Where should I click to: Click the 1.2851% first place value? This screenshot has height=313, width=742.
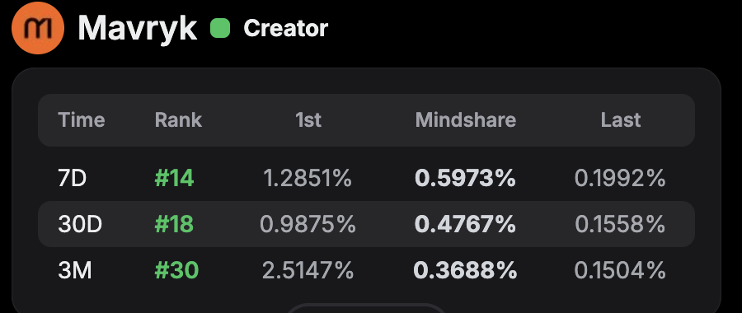[308, 179]
